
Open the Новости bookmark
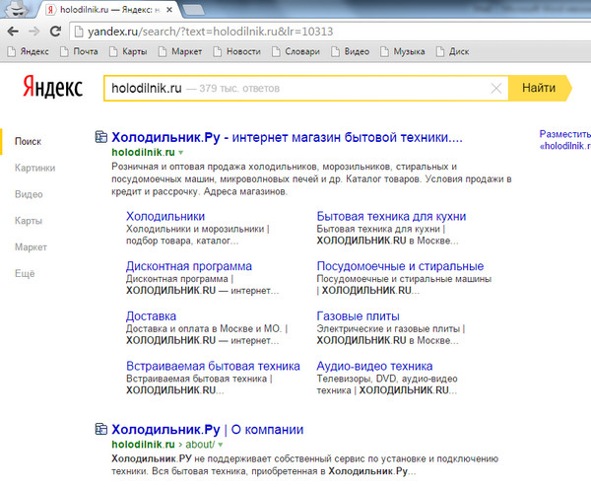point(236,51)
